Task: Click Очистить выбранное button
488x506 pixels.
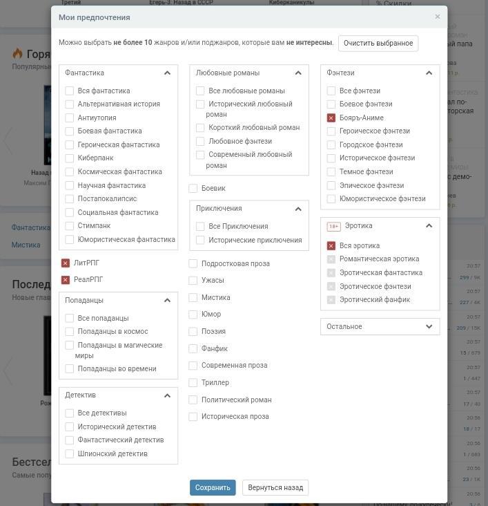Action: click(378, 43)
